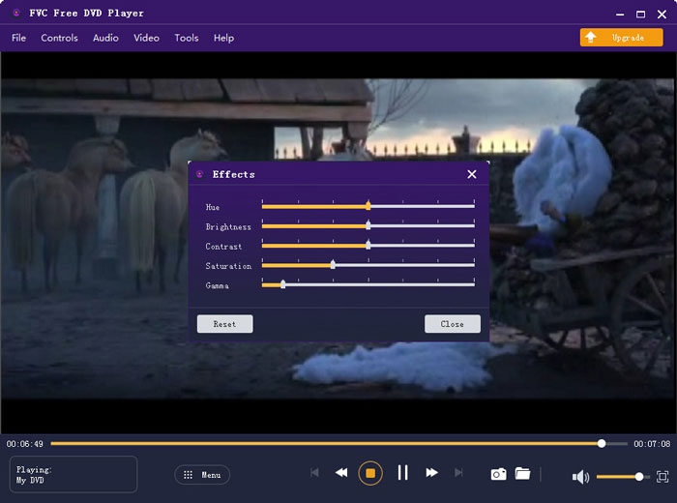Click the orange Upgrade button

[x=621, y=38]
